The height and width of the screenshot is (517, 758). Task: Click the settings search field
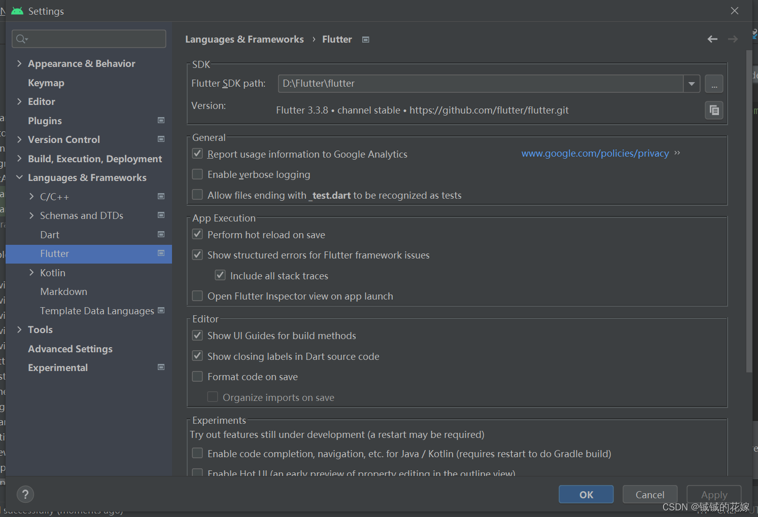pos(89,39)
